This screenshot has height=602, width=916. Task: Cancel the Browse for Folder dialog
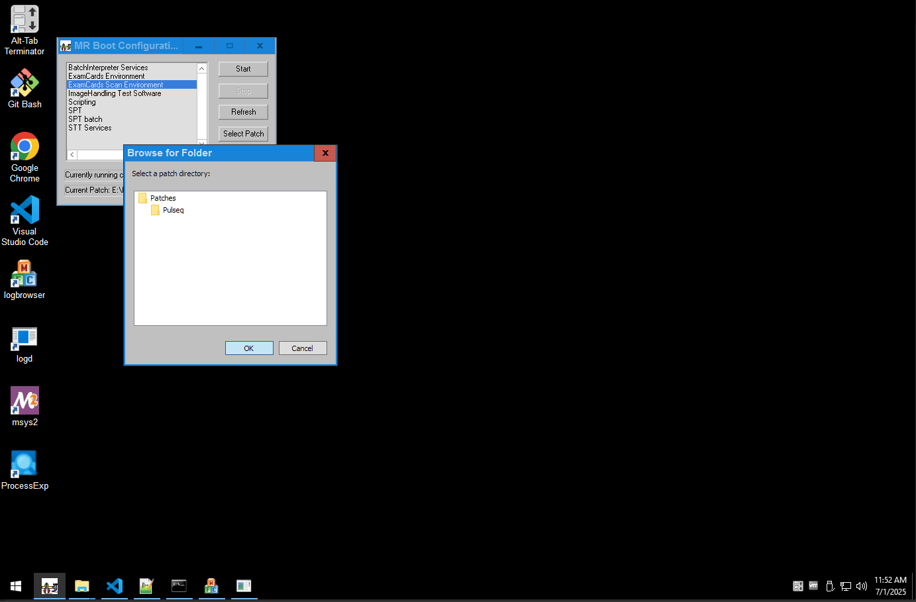[303, 348]
